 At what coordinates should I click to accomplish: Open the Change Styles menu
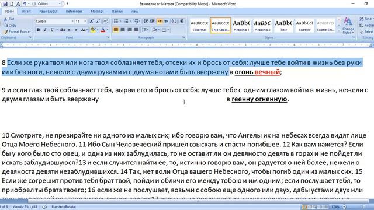[x=348, y=26]
